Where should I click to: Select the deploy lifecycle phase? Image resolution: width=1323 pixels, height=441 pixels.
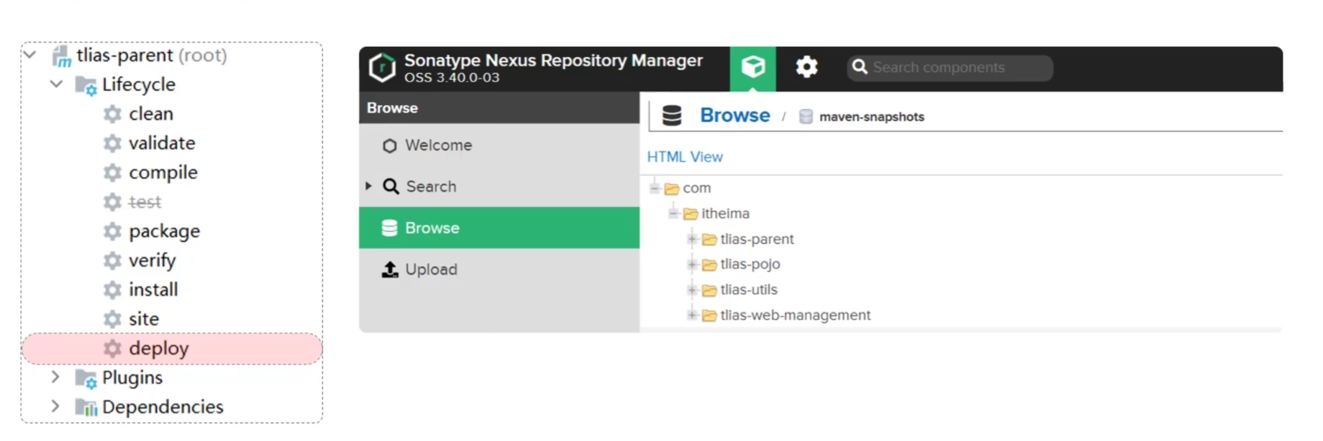pyautogui.click(x=159, y=348)
